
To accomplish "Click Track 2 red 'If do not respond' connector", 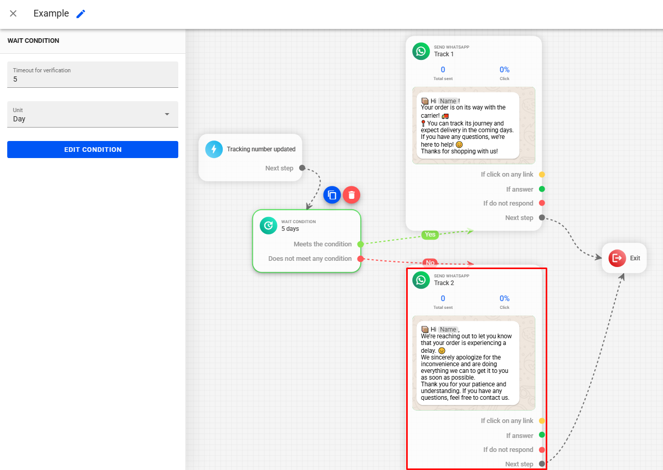I will pos(542,450).
